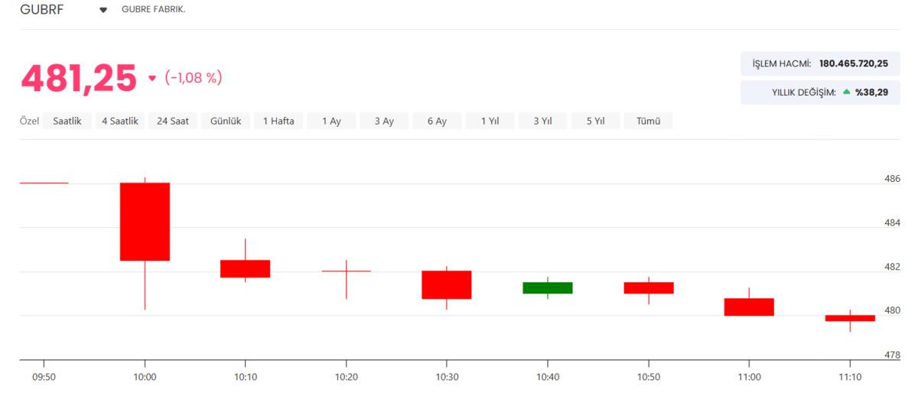This screenshot has width=918, height=409.
Task: Switch to the 4 Saatlik interval
Action: (120, 121)
